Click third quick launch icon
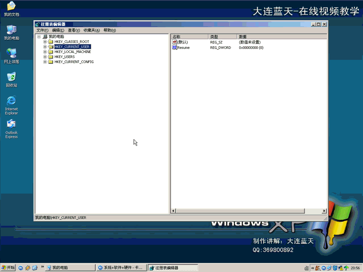Viewport: 363px width, 272px height. point(35,268)
